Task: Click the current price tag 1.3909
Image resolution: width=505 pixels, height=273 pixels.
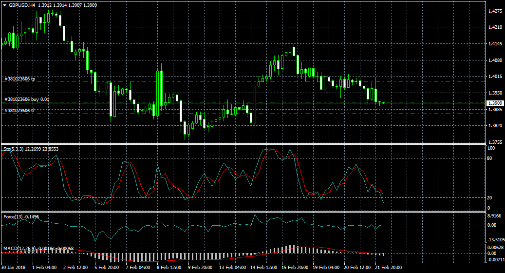Action: [495, 103]
